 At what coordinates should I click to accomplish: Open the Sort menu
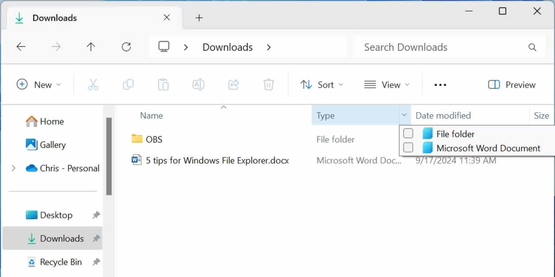pyautogui.click(x=321, y=84)
